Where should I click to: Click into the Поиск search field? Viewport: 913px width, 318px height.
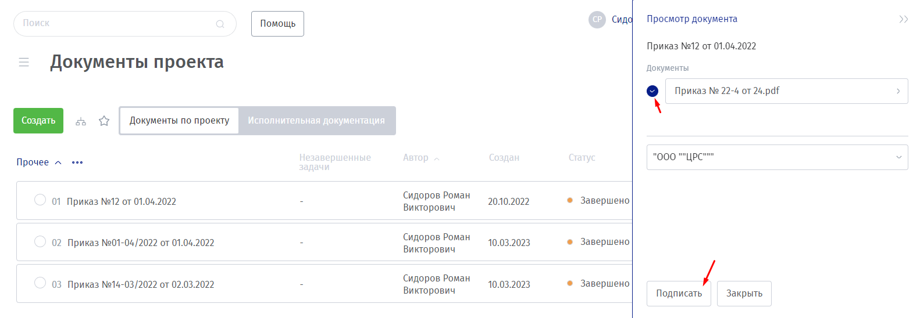pos(116,24)
